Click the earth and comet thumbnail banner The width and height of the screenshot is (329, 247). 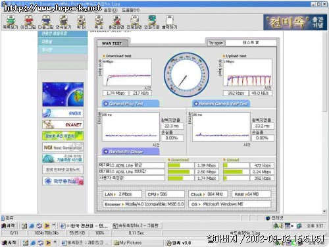click(x=63, y=94)
